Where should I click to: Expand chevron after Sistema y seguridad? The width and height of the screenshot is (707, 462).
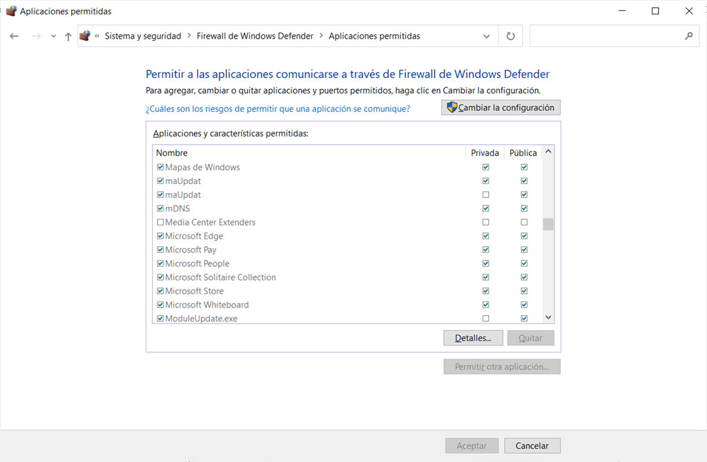tap(189, 36)
